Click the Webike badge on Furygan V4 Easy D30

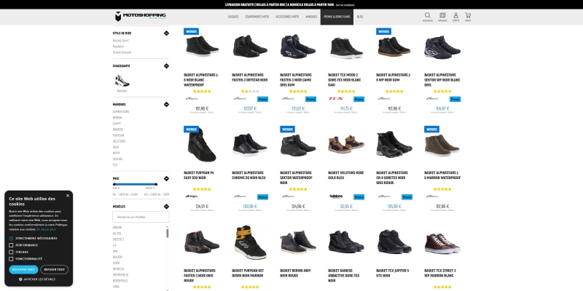191,129
